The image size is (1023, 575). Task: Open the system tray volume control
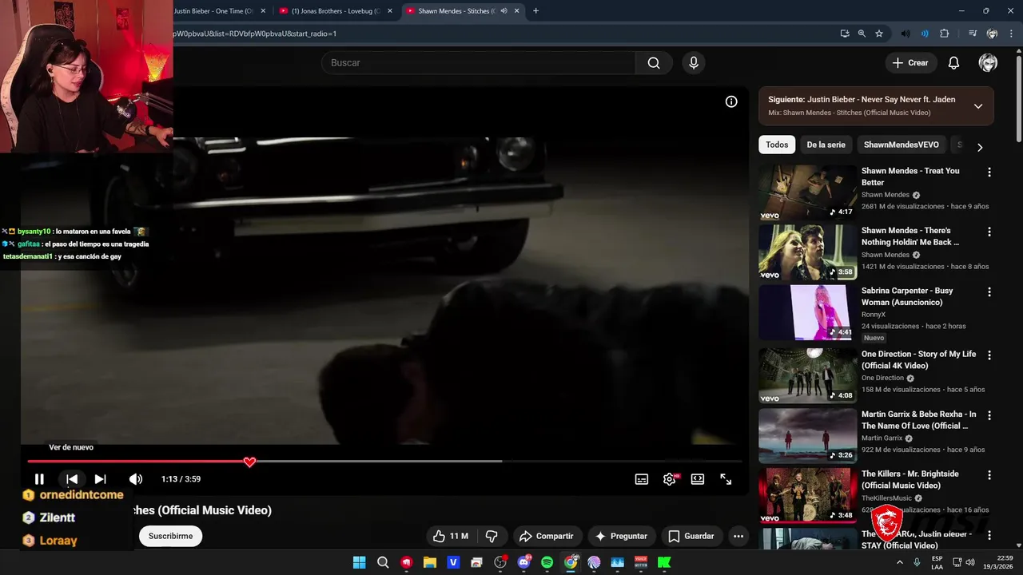pyautogui.click(x=969, y=562)
